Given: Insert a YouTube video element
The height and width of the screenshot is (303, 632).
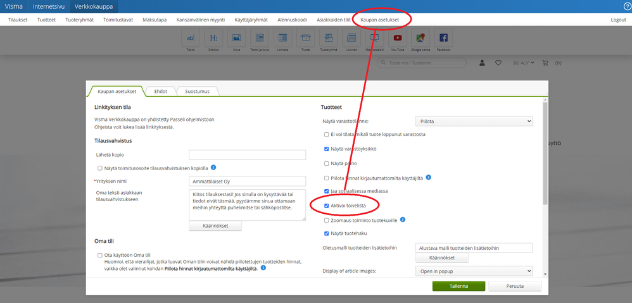Looking at the screenshot, I should click(x=398, y=38).
